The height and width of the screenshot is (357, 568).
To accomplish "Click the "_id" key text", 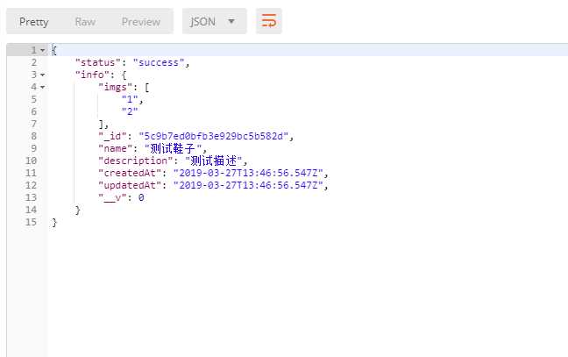I will pyautogui.click(x=112, y=136).
